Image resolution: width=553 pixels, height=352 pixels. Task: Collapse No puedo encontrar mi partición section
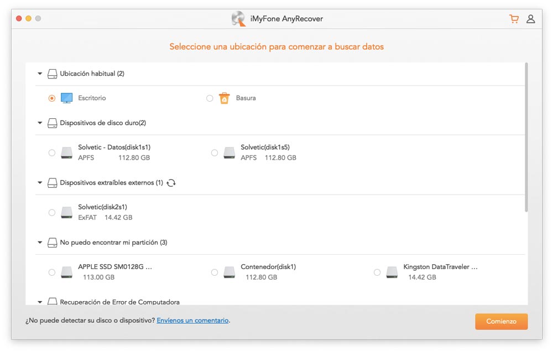pyautogui.click(x=40, y=243)
